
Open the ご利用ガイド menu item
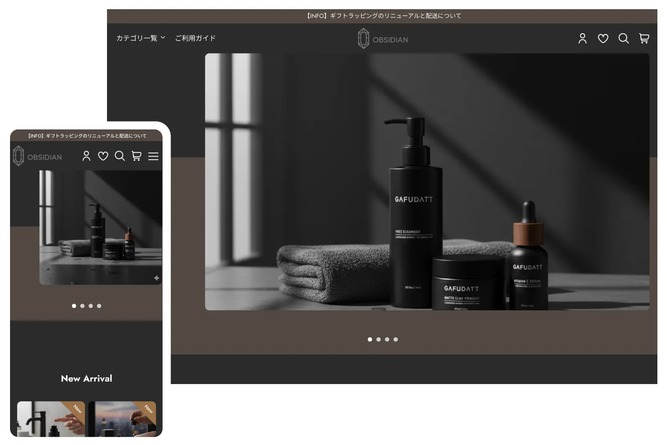[x=195, y=38]
